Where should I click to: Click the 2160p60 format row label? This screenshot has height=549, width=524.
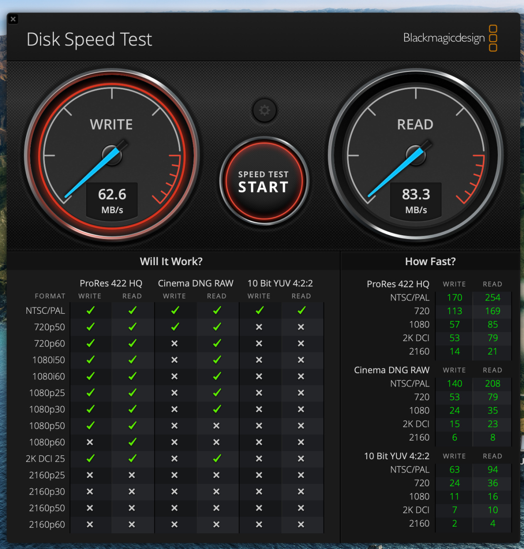tap(47, 524)
